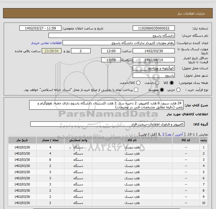Select the کالا/خدمت radio button
This screenshot has width=216, height=209.
point(138,83)
